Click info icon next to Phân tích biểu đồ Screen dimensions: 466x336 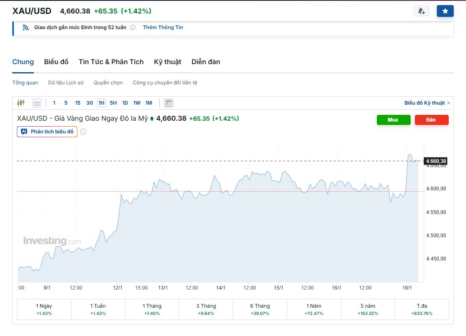(x=83, y=132)
